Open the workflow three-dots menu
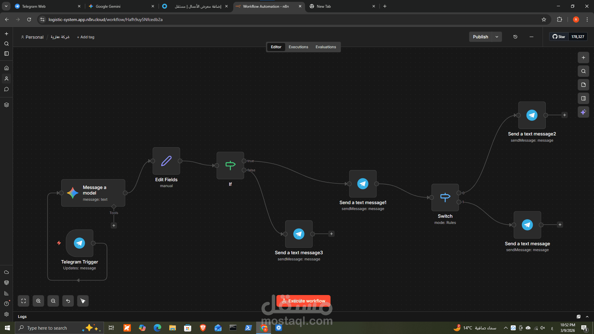 (x=531, y=37)
